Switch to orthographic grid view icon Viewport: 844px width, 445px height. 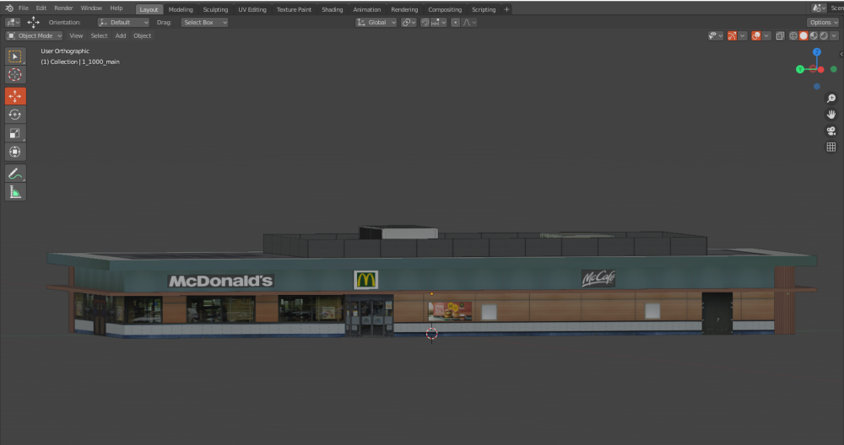[x=830, y=147]
